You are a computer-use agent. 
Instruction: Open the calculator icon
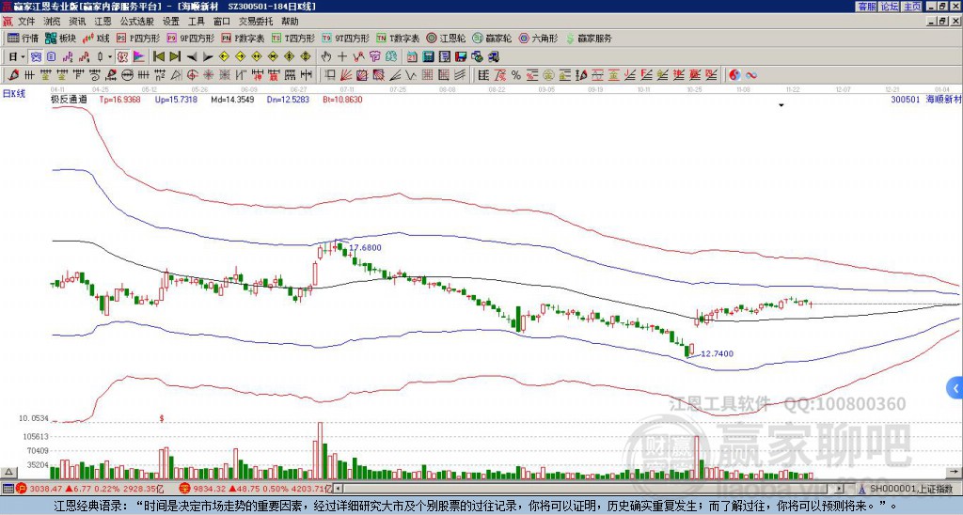[428, 57]
